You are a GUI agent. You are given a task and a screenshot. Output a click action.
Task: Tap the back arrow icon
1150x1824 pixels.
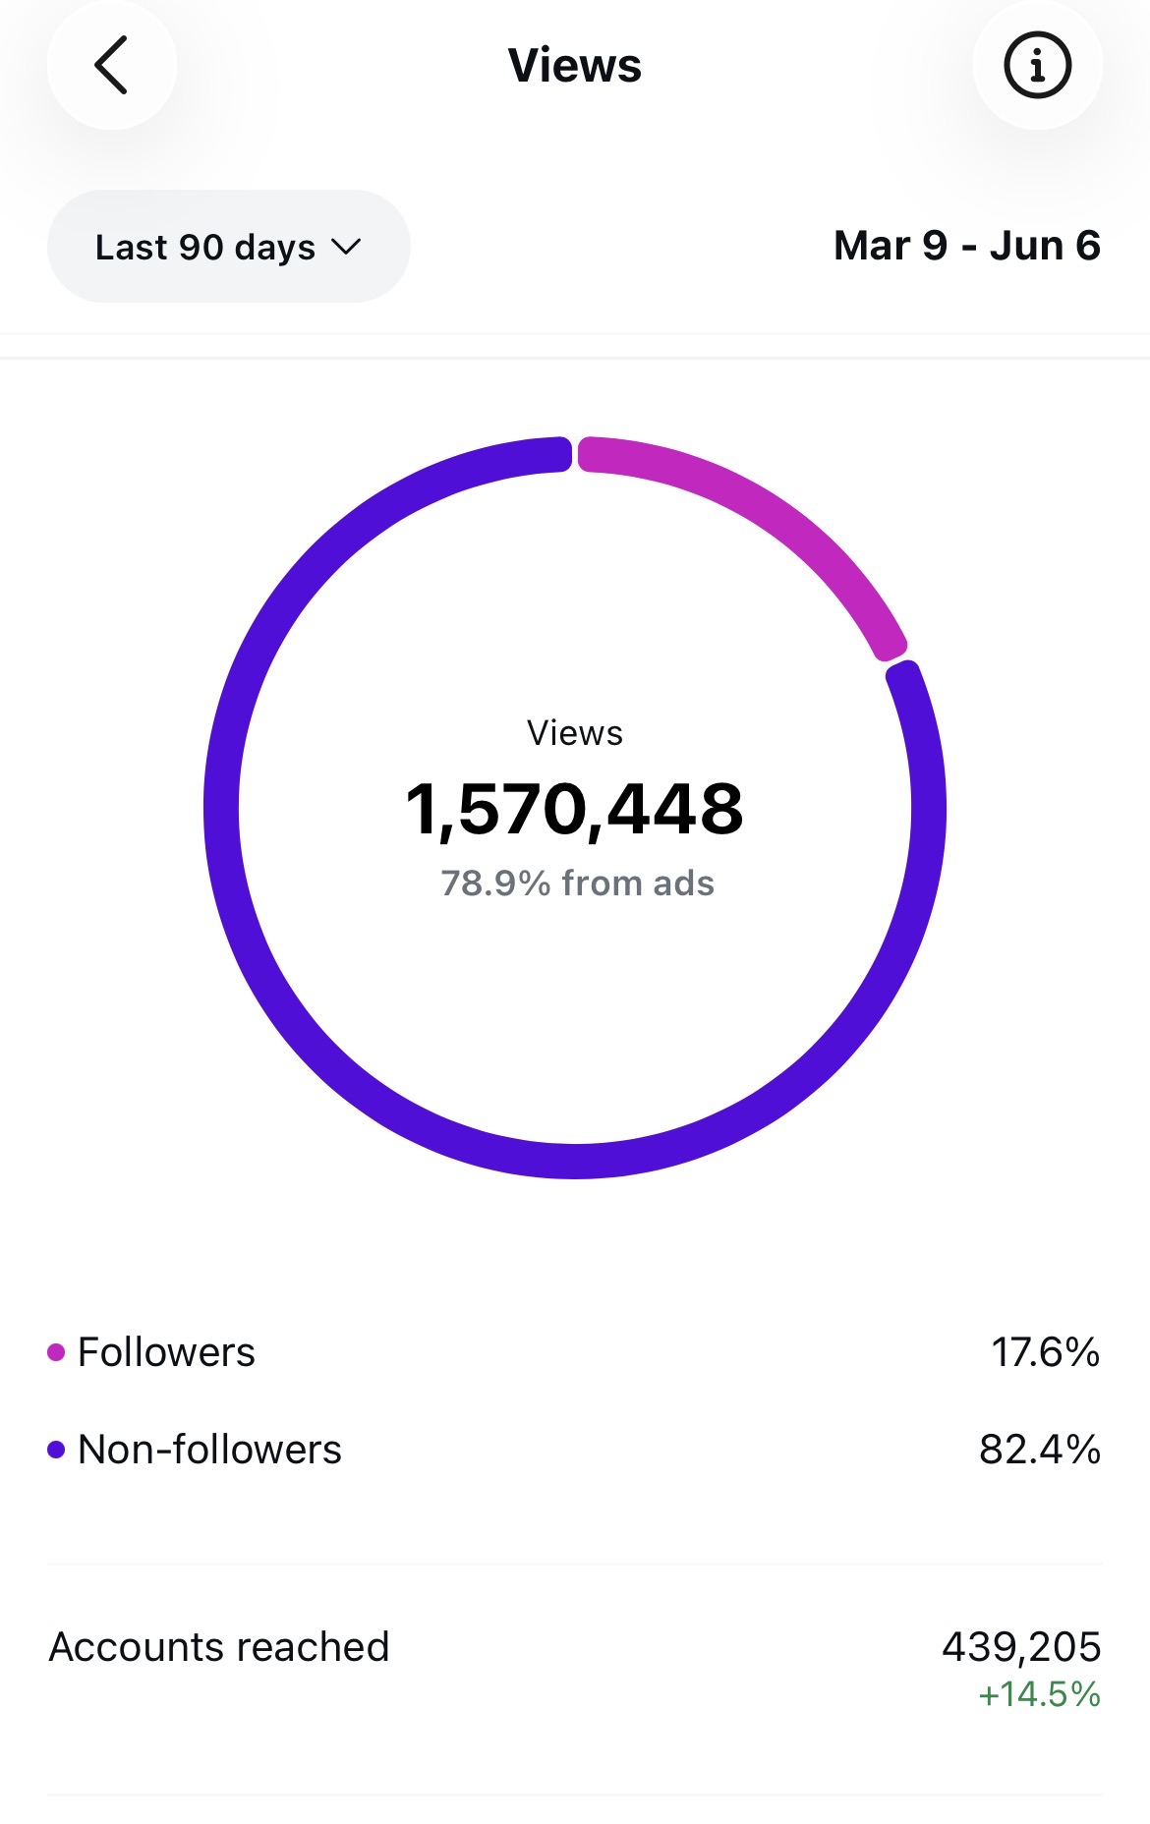(111, 65)
